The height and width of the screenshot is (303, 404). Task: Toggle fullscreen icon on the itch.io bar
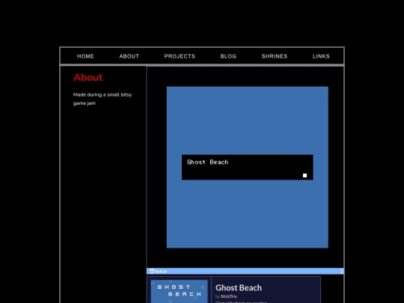click(x=342, y=271)
